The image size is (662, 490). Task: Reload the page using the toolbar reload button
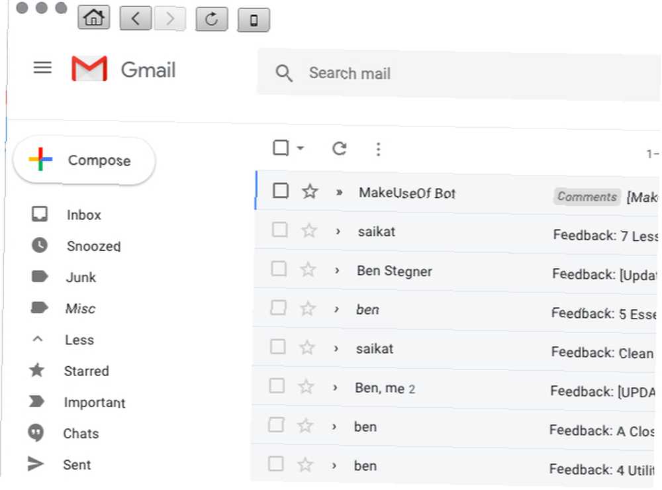(x=212, y=19)
